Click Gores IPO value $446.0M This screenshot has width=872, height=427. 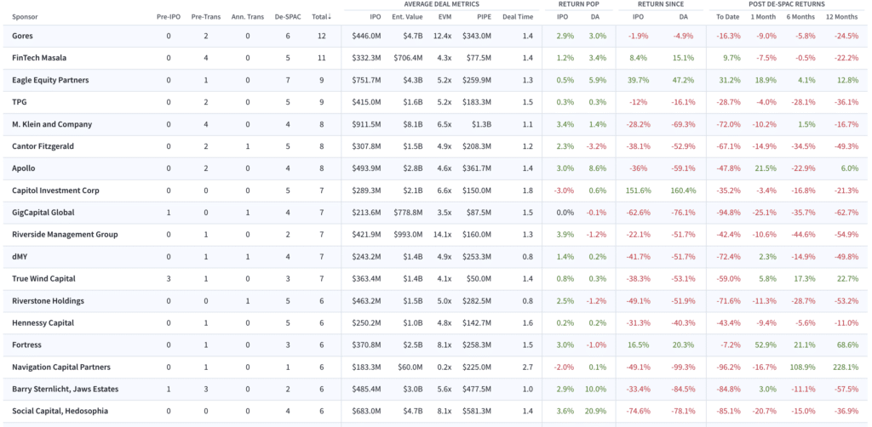[366, 36]
